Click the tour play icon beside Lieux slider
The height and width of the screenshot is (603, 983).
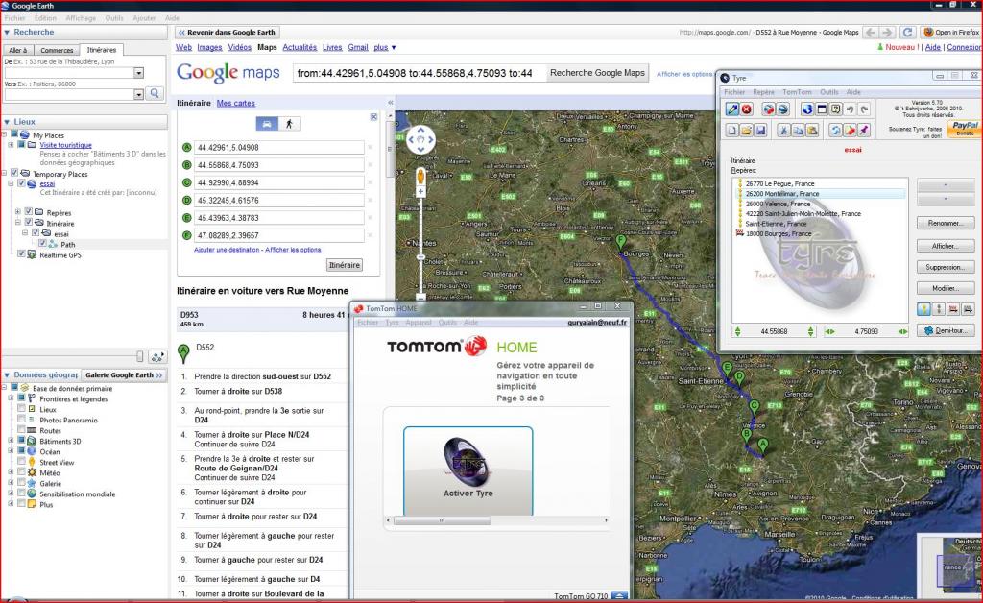157,356
